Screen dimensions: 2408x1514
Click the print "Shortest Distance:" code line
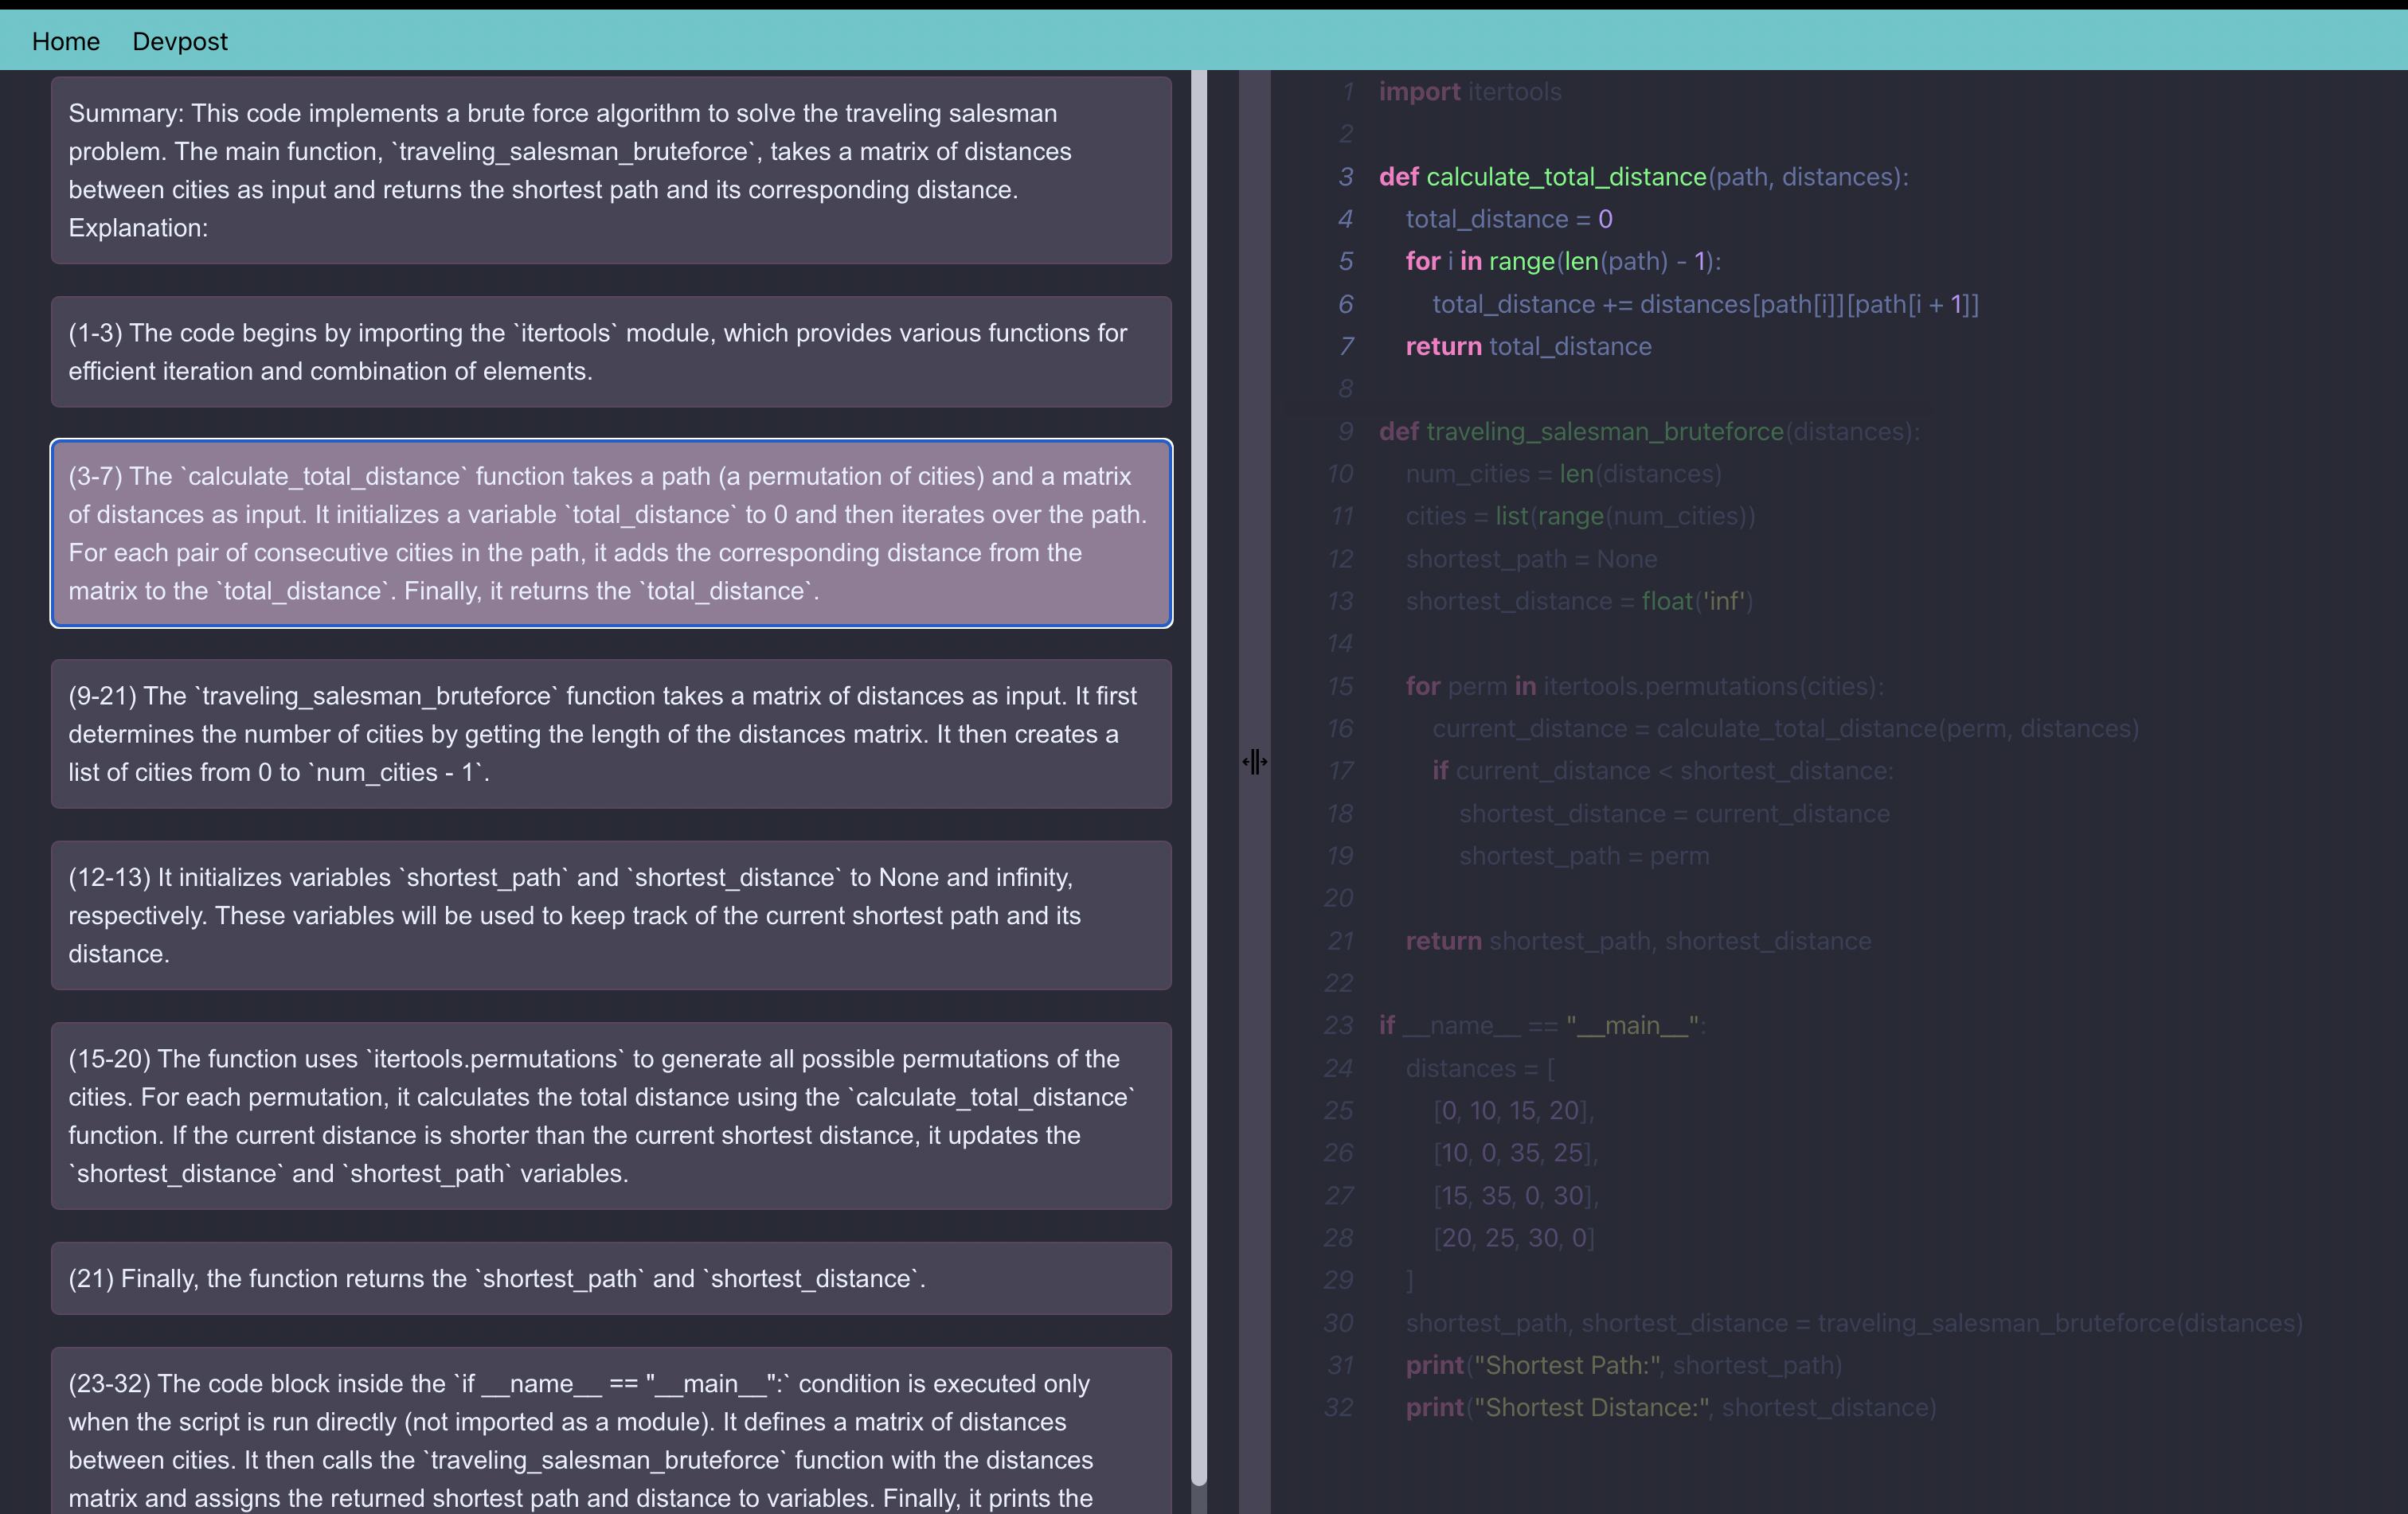tap(1670, 1407)
